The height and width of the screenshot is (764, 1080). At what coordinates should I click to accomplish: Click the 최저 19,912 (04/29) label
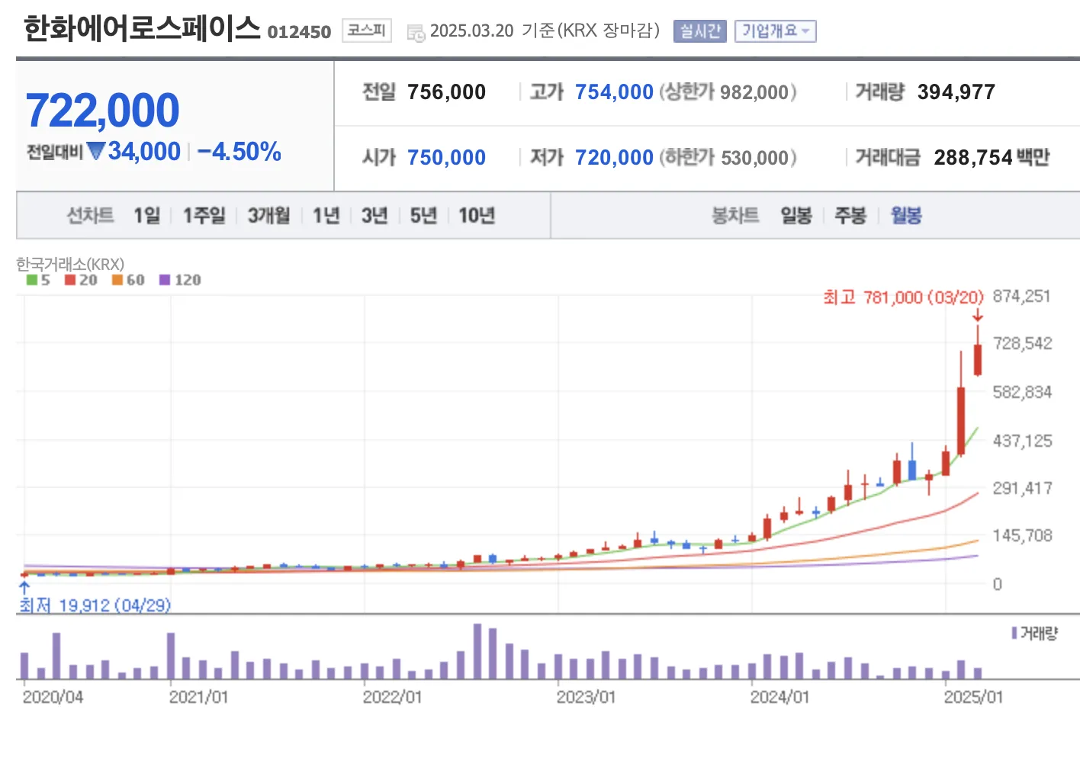[x=95, y=605]
